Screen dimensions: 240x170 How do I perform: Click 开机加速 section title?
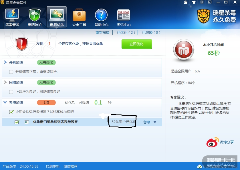click(16, 62)
